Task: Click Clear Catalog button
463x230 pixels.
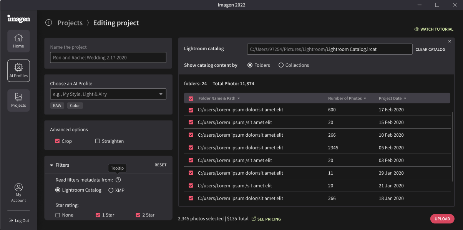Action: [430, 50]
